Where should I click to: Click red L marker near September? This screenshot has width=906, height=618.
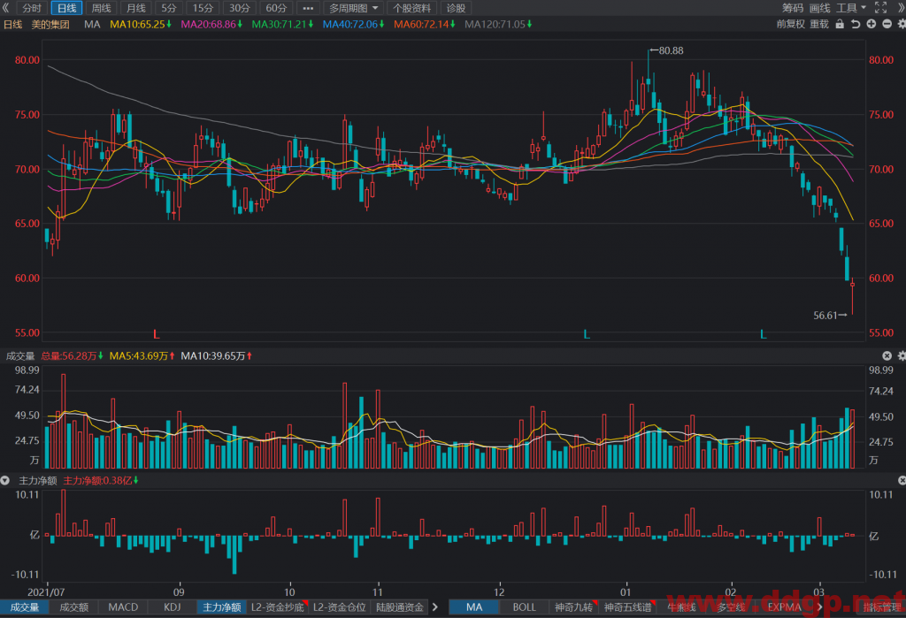coord(156,334)
